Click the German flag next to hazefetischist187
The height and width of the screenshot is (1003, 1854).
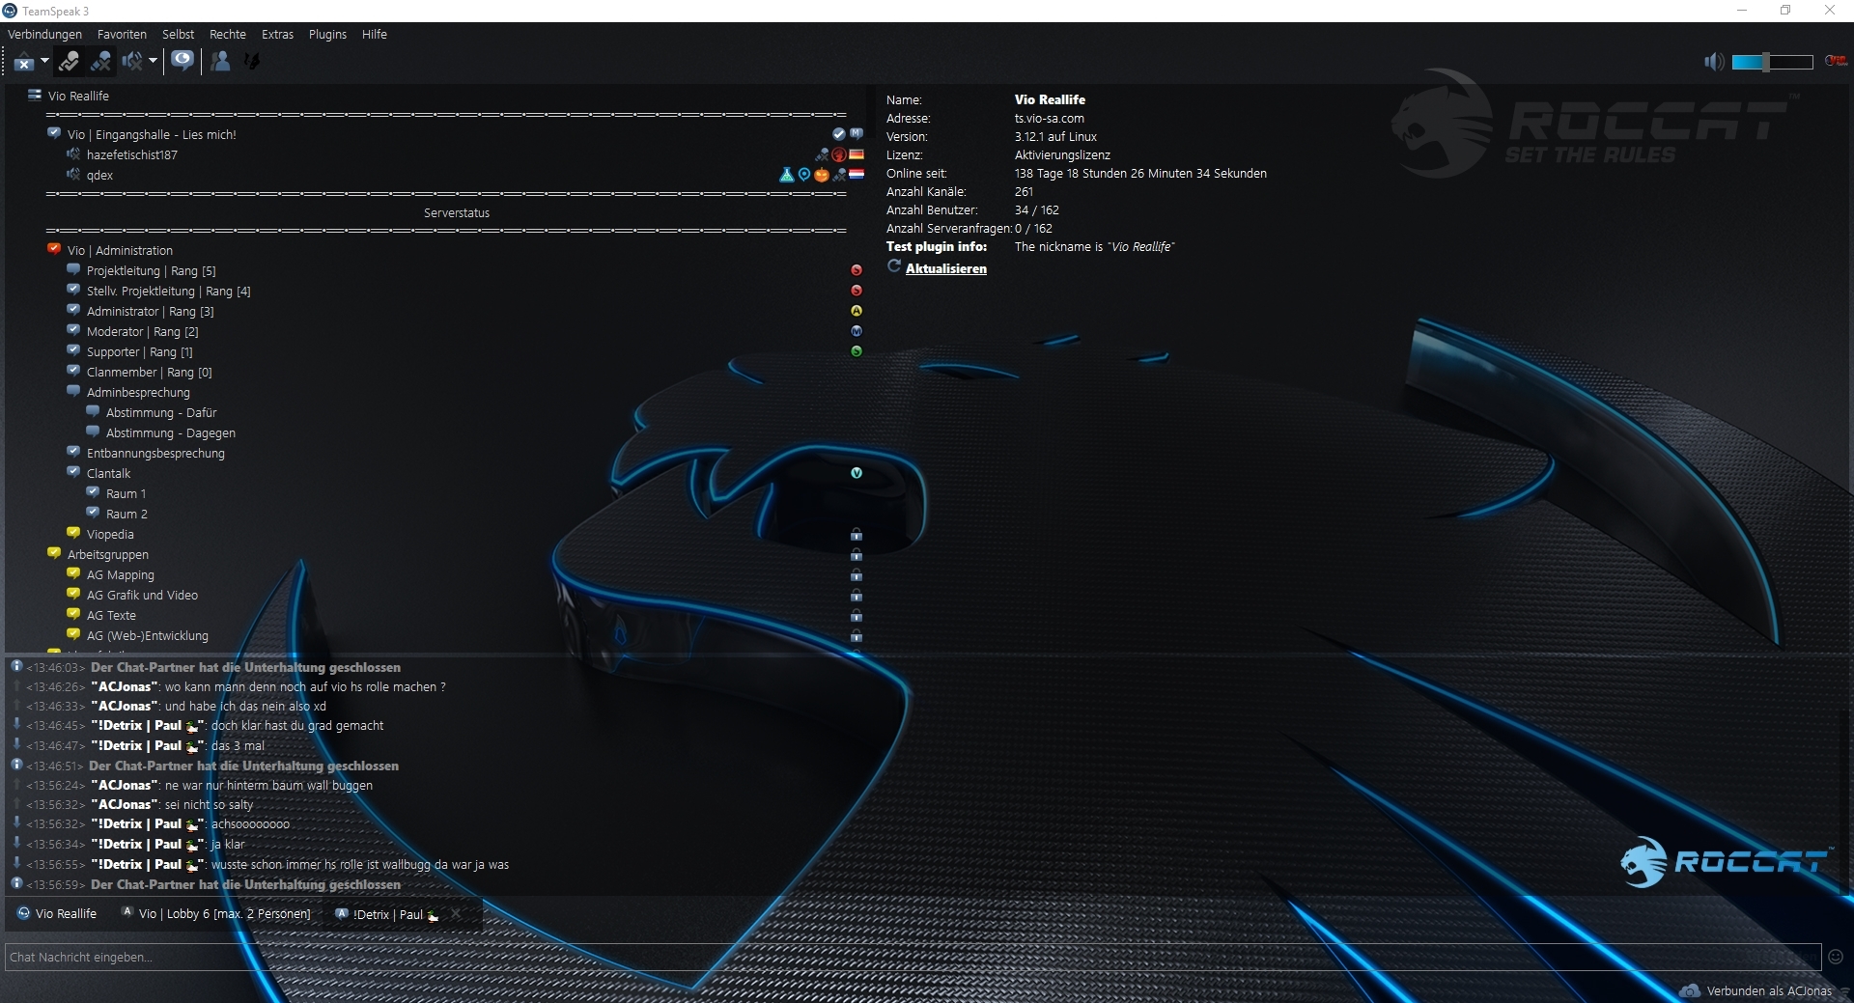(857, 154)
